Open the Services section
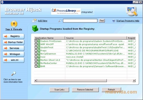Image resolution: width=143 pixels, height=100 pixels. tap(14, 48)
